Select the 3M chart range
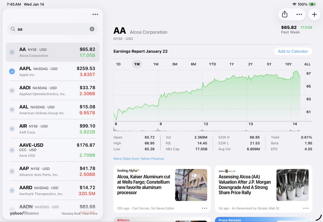This screenshot has width=323, height=222. tap(175, 64)
